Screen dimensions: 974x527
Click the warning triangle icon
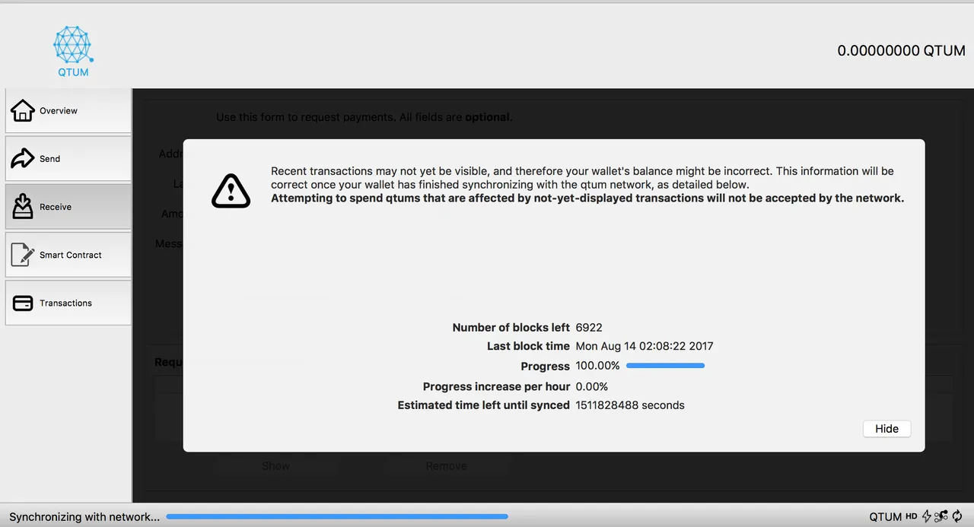pyautogui.click(x=231, y=190)
